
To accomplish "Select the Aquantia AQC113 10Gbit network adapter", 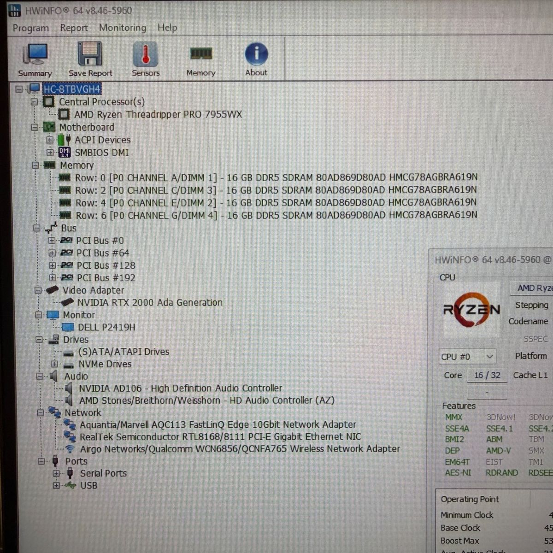I will click(x=218, y=424).
